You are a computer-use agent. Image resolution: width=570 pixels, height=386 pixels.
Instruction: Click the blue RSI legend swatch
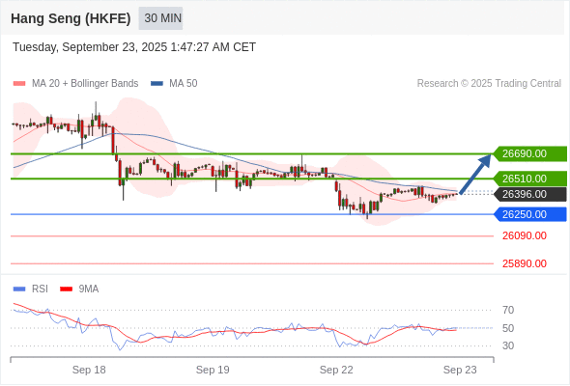pos(19,289)
